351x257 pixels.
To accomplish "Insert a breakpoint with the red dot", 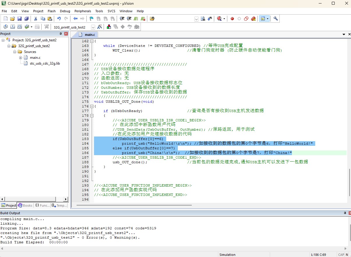I will (x=232, y=19).
